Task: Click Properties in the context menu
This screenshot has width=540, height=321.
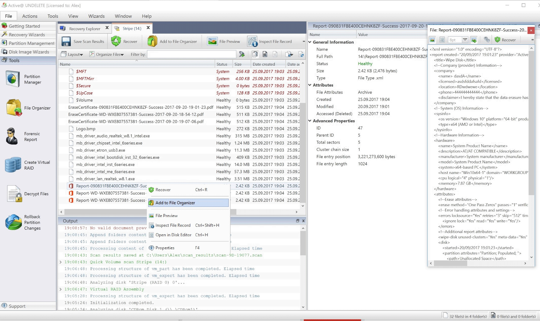Action: pyautogui.click(x=165, y=248)
